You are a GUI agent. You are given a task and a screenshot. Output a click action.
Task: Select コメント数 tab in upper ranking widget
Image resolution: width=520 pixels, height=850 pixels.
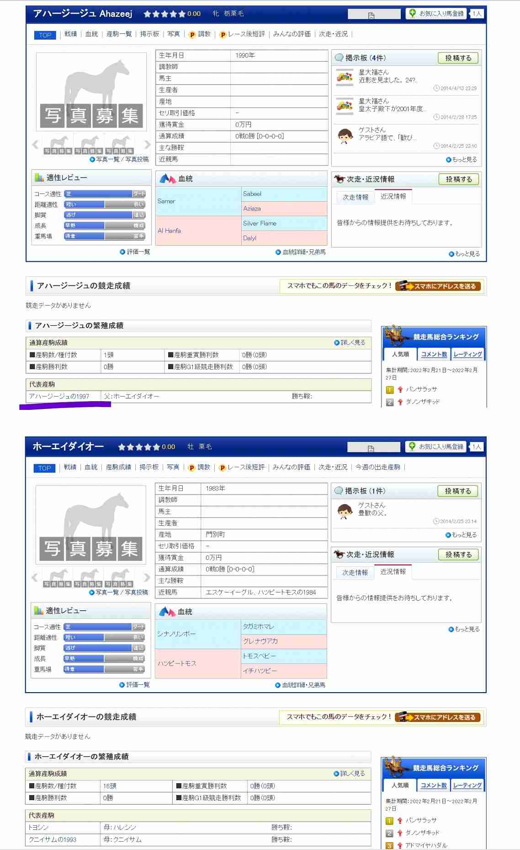[434, 354]
